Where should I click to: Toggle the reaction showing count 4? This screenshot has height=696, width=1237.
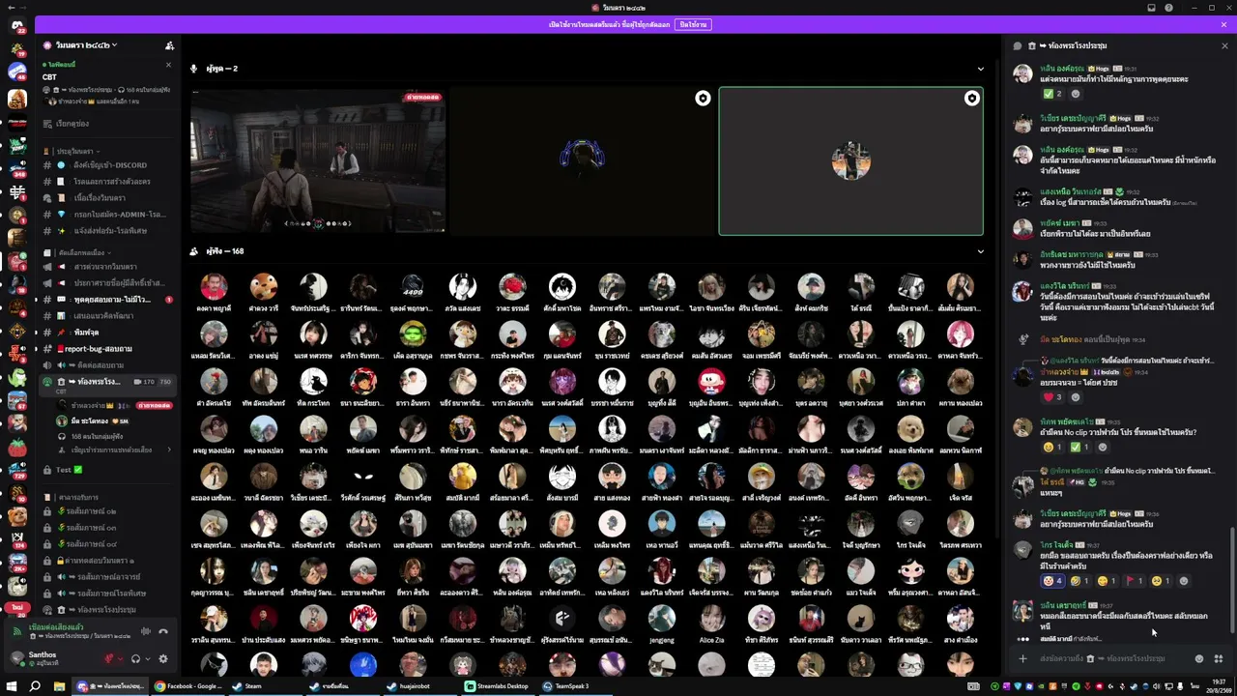coord(1052,581)
